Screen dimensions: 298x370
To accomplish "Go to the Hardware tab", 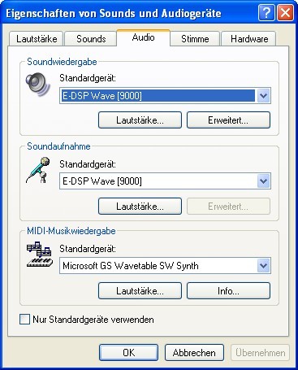I will 249,39.
